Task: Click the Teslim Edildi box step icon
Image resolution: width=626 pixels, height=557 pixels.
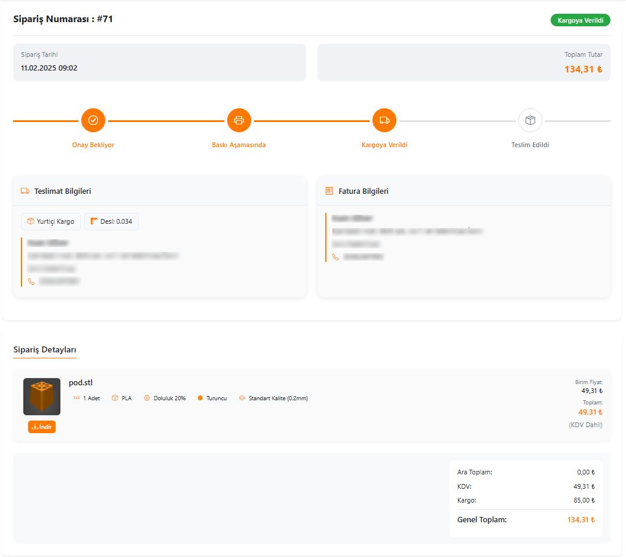Action: pyautogui.click(x=530, y=120)
